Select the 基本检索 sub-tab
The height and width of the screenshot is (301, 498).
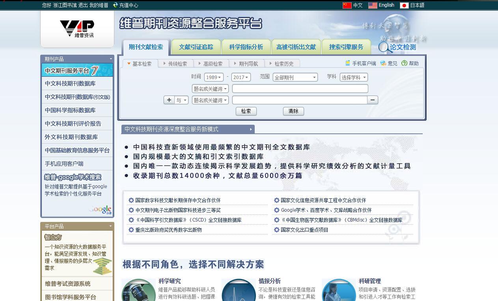click(x=140, y=63)
